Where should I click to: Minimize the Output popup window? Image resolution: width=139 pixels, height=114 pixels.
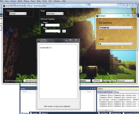pos(67,40)
